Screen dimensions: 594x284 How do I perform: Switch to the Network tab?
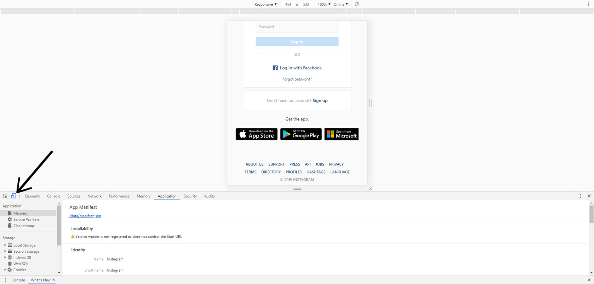coord(94,196)
